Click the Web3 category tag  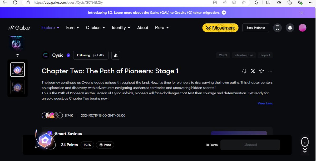point(223,55)
